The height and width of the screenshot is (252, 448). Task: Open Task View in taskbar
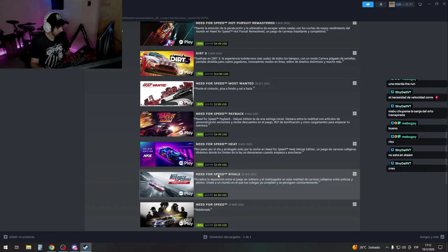click(x=17, y=247)
